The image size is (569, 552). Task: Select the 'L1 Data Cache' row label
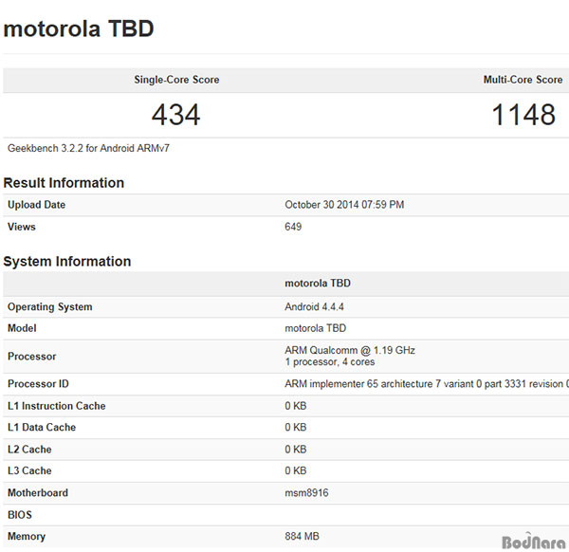pyautogui.click(x=42, y=427)
